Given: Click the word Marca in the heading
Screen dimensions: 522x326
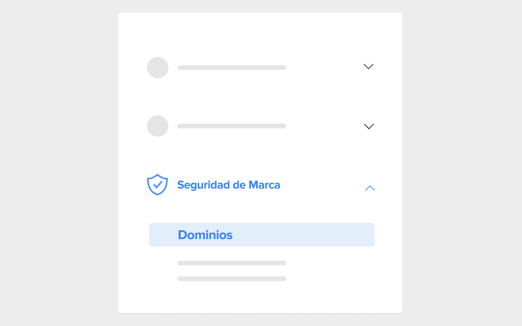Looking at the screenshot, I should [x=264, y=185].
